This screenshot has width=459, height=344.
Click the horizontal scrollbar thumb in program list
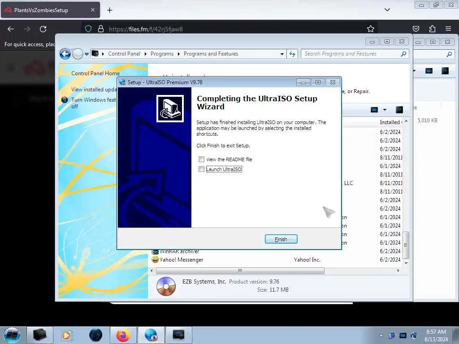(x=240, y=271)
